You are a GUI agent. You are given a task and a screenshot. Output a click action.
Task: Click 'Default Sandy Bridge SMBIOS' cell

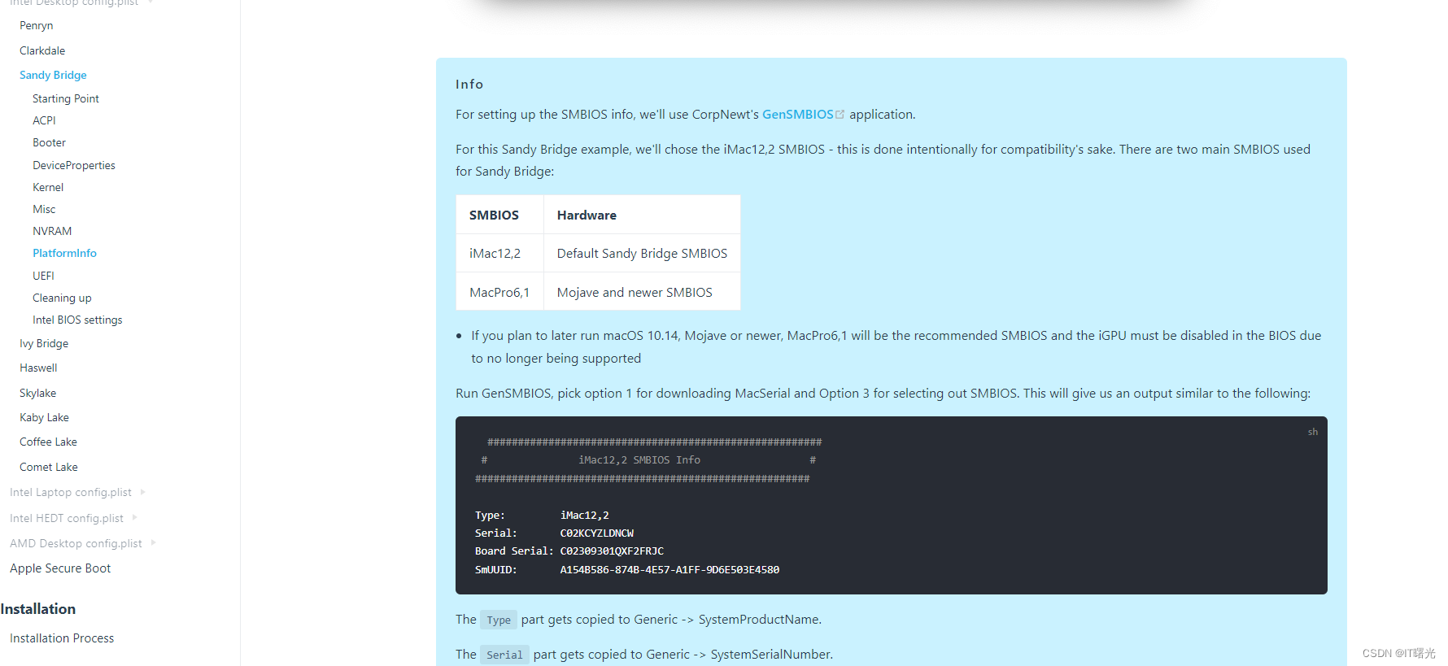642,254
